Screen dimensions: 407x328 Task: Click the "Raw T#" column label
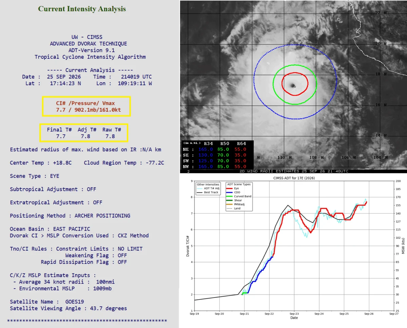click(x=112, y=130)
